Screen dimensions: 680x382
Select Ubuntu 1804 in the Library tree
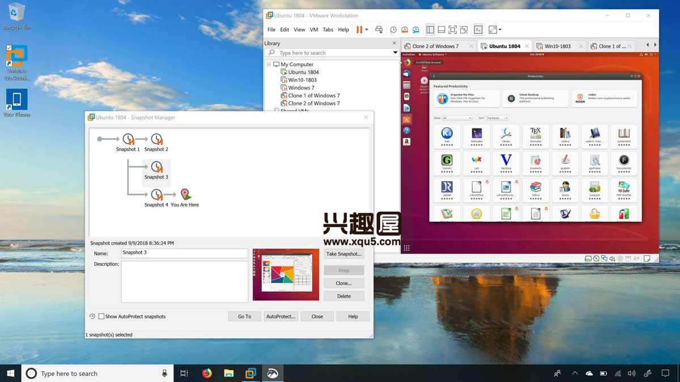pos(300,72)
